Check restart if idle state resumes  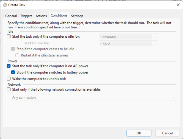point(17,55)
